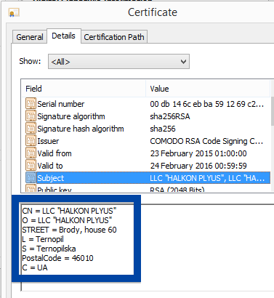The width and height of the screenshot is (274, 298).
Task: Click the STREET = Brody, house 60 line
Action: [x=69, y=230]
